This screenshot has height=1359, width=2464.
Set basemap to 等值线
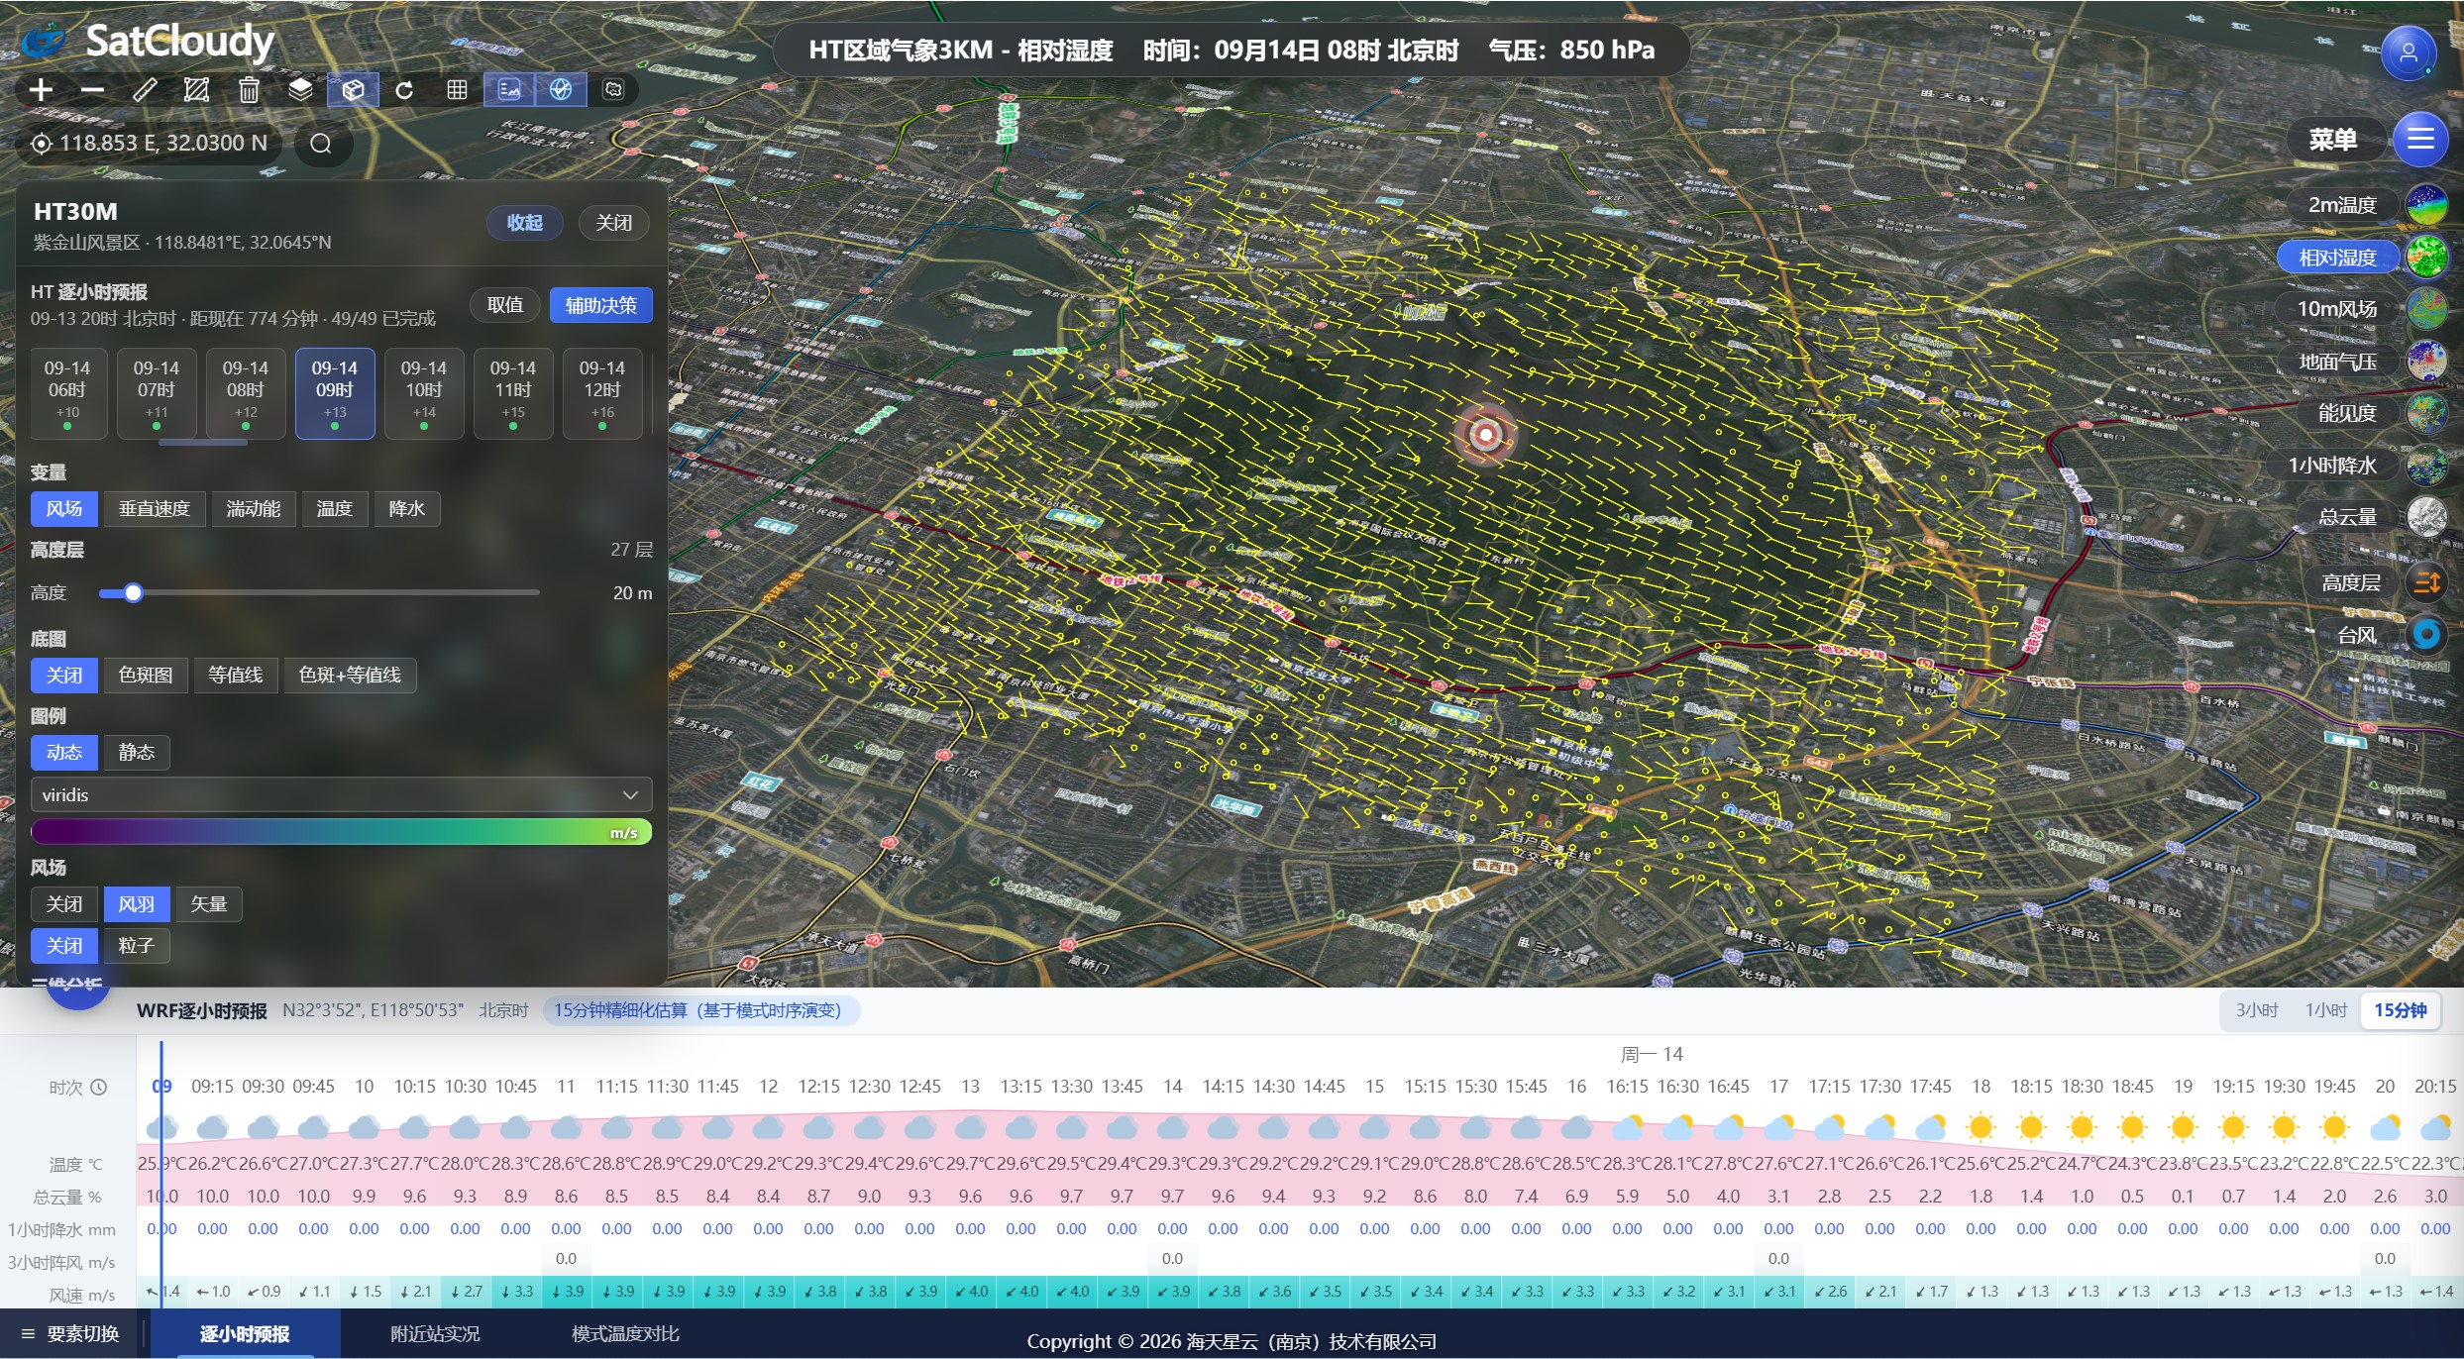236,676
